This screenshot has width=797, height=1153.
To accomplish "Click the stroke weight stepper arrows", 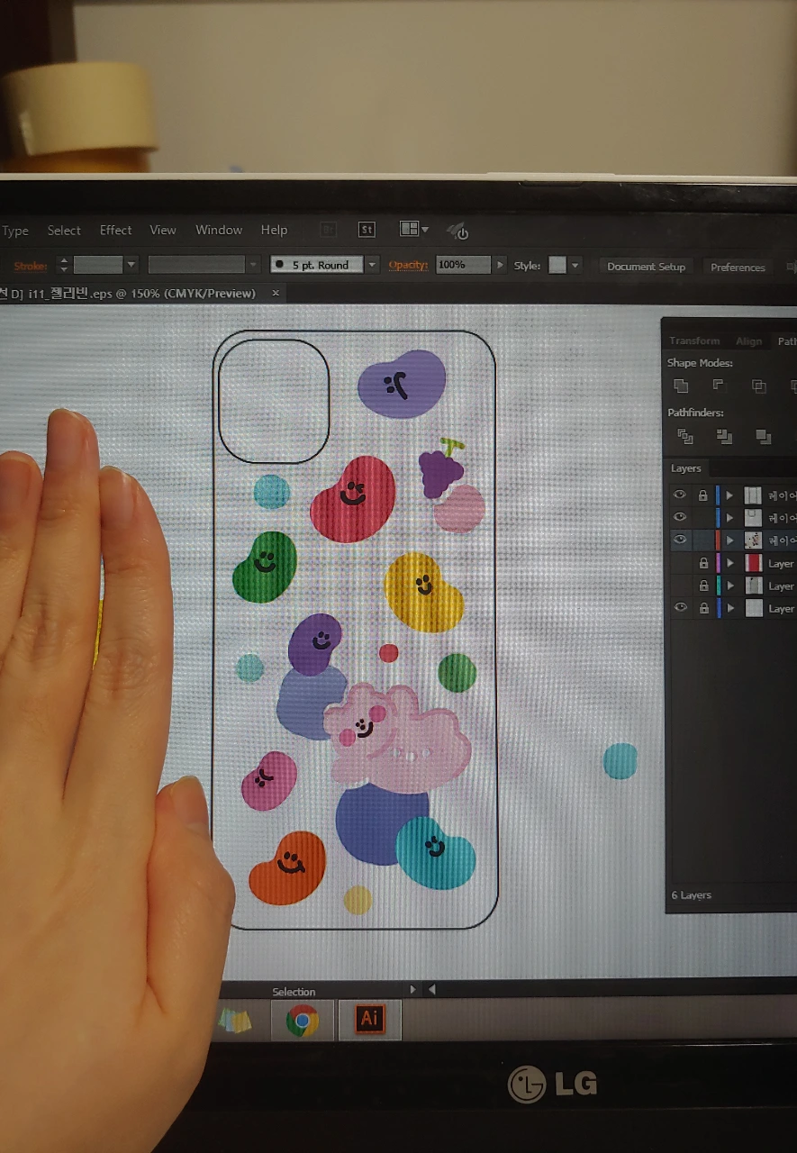I will 63,265.
